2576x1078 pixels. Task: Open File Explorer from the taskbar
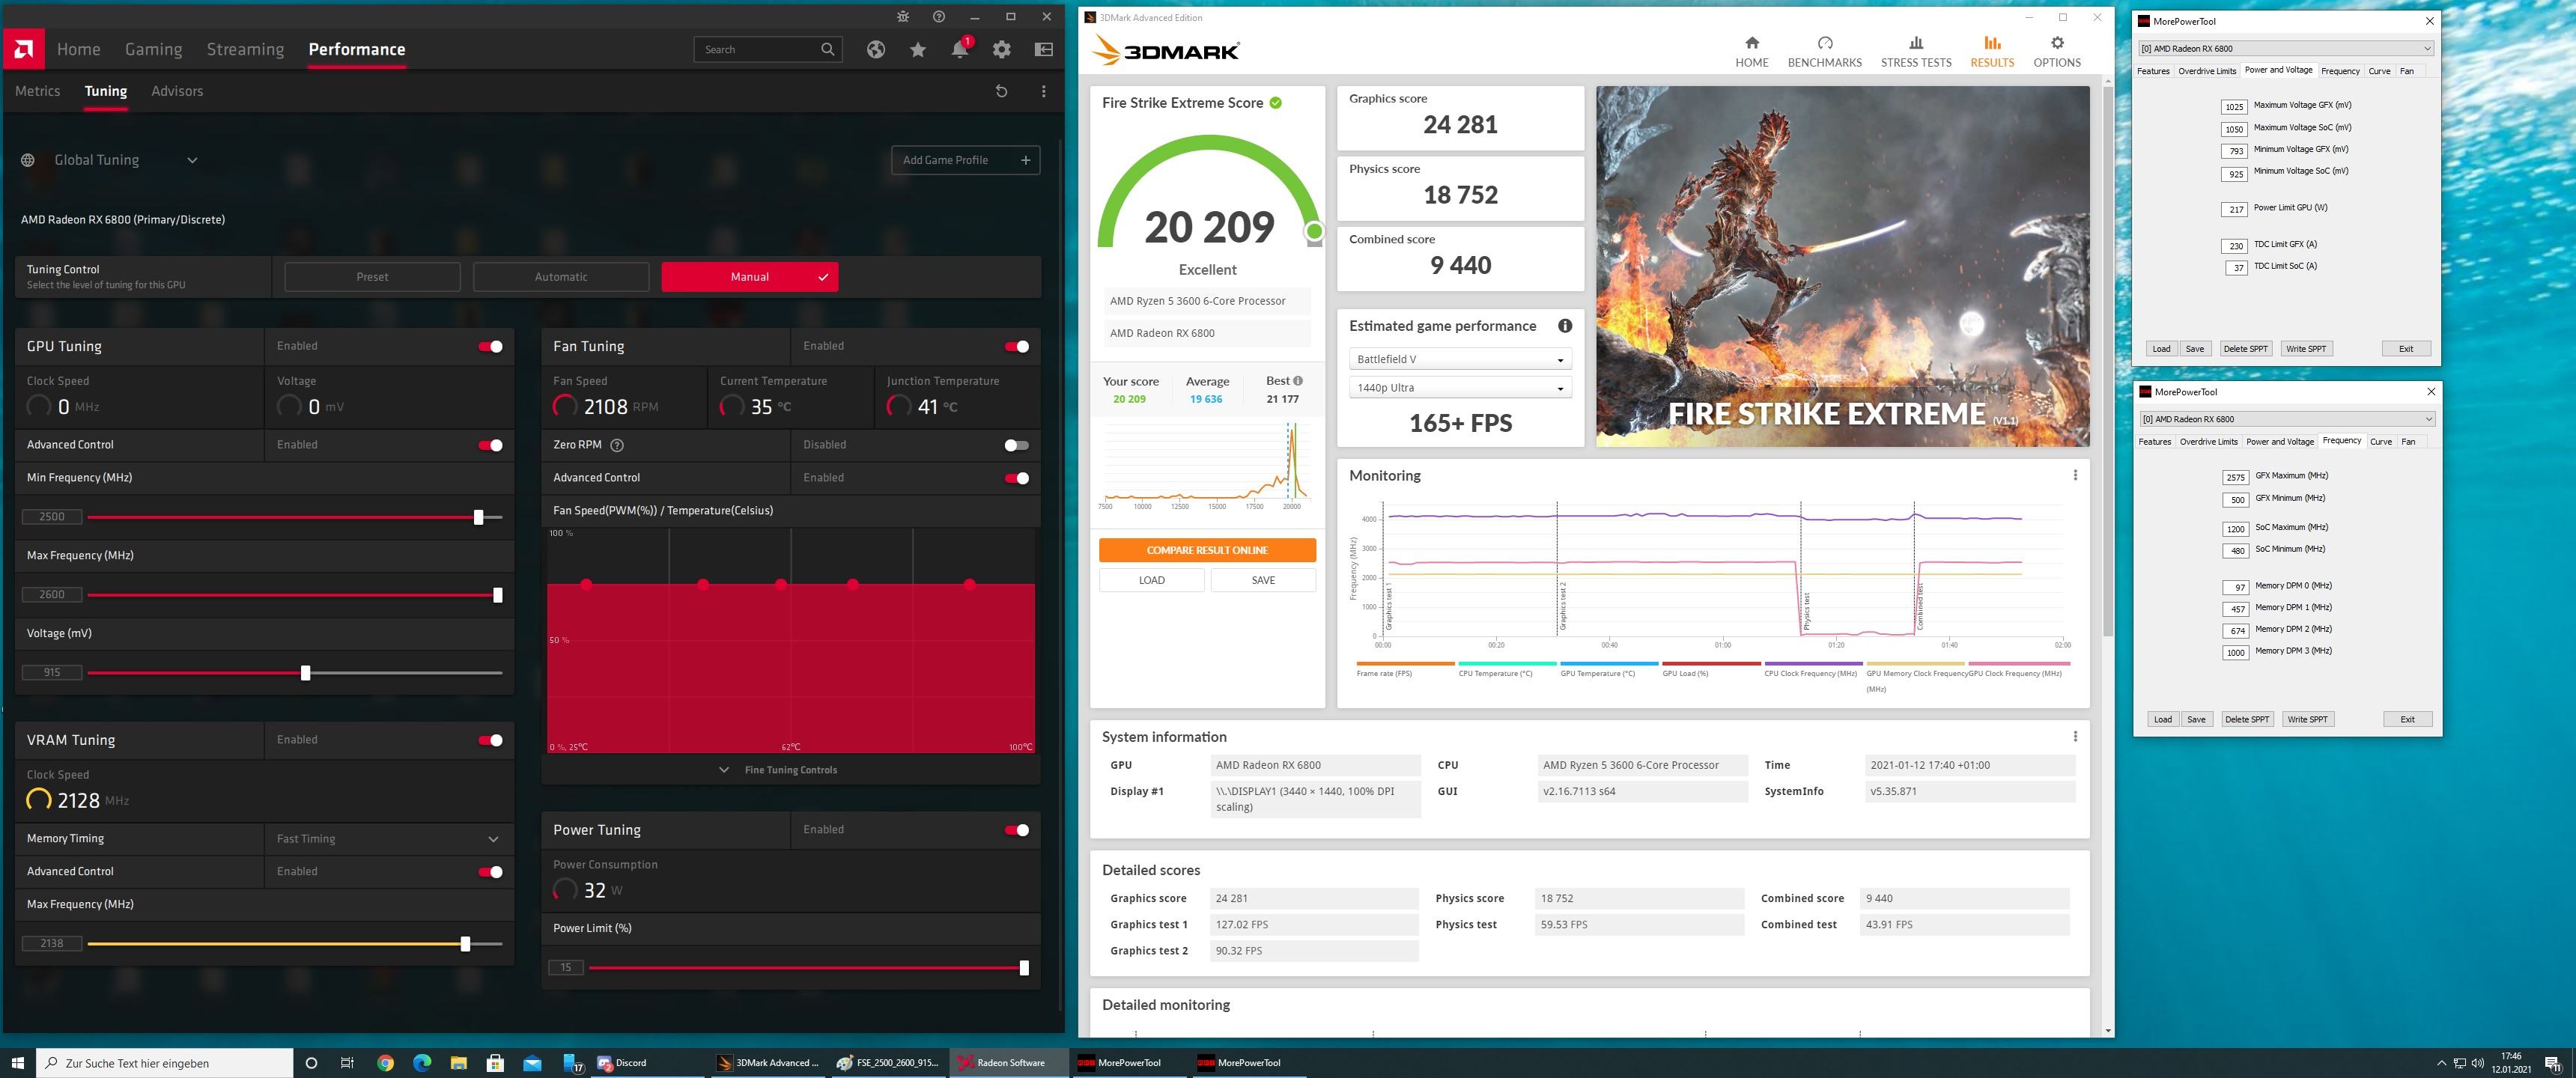[x=458, y=1063]
